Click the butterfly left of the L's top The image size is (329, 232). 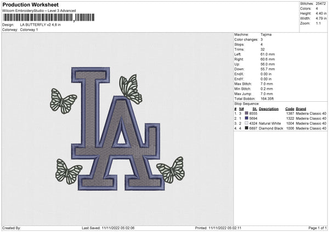pyautogui.click(x=63, y=101)
